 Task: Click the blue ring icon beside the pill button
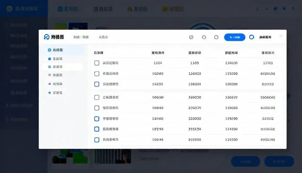[x=252, y=37]
